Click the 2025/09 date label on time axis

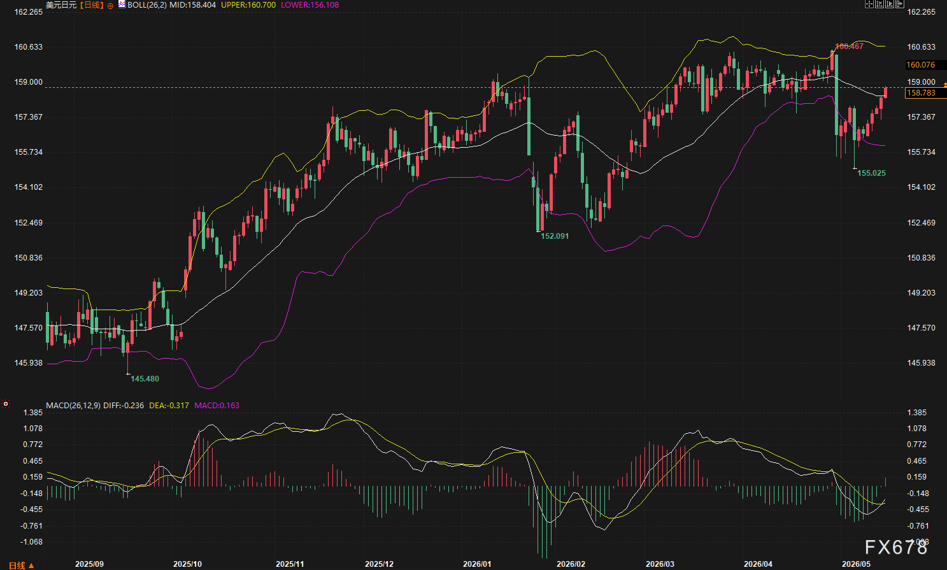(x=89, y=564)
